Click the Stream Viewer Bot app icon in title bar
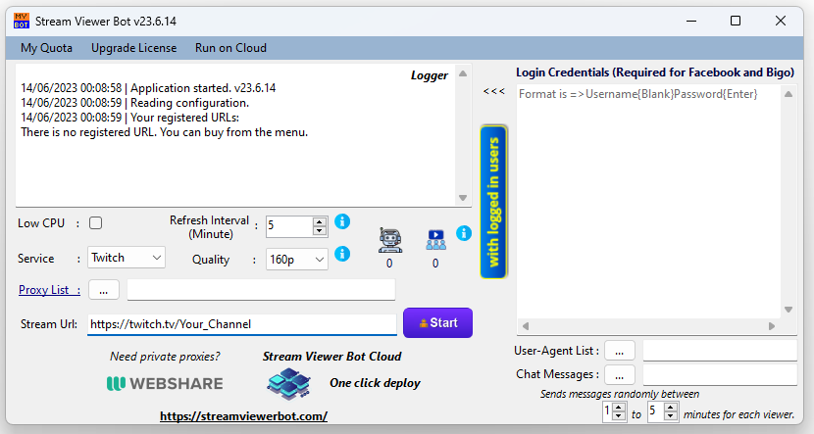 (x=22, y=22)
